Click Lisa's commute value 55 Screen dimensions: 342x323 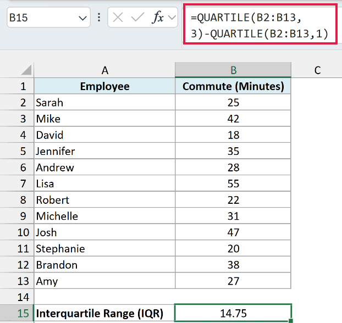pos(233,183)
